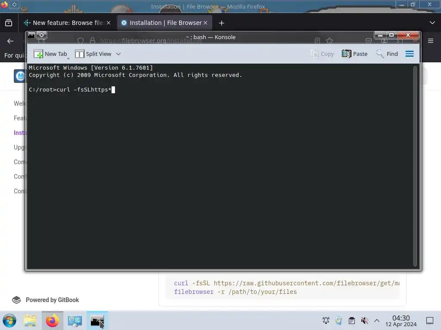Click the Konsole window menu icon in the title bar
The width and height of the screenshot is (441, 330).
(31, 35)
